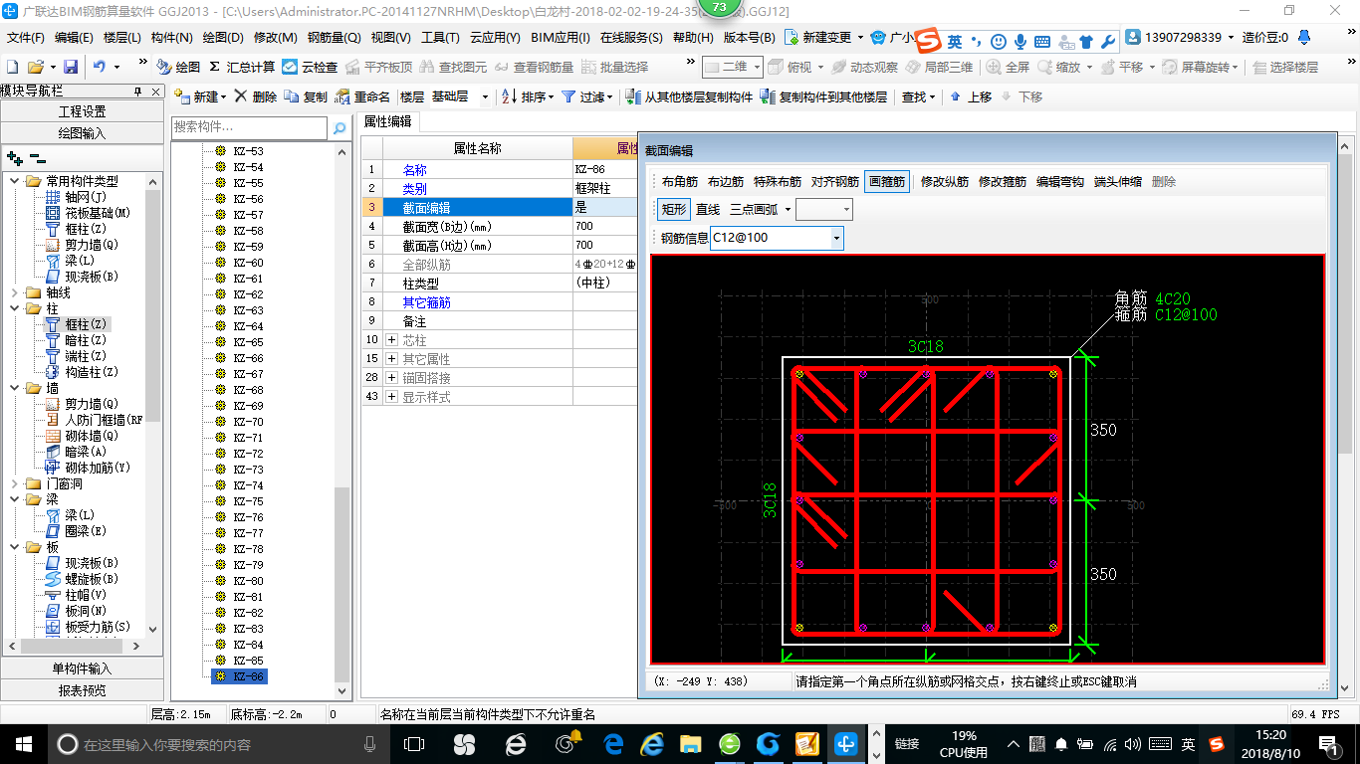Click 新建 in component toolbar
The height and width of the screenshot is (764, 1360).
coord(199,96)
